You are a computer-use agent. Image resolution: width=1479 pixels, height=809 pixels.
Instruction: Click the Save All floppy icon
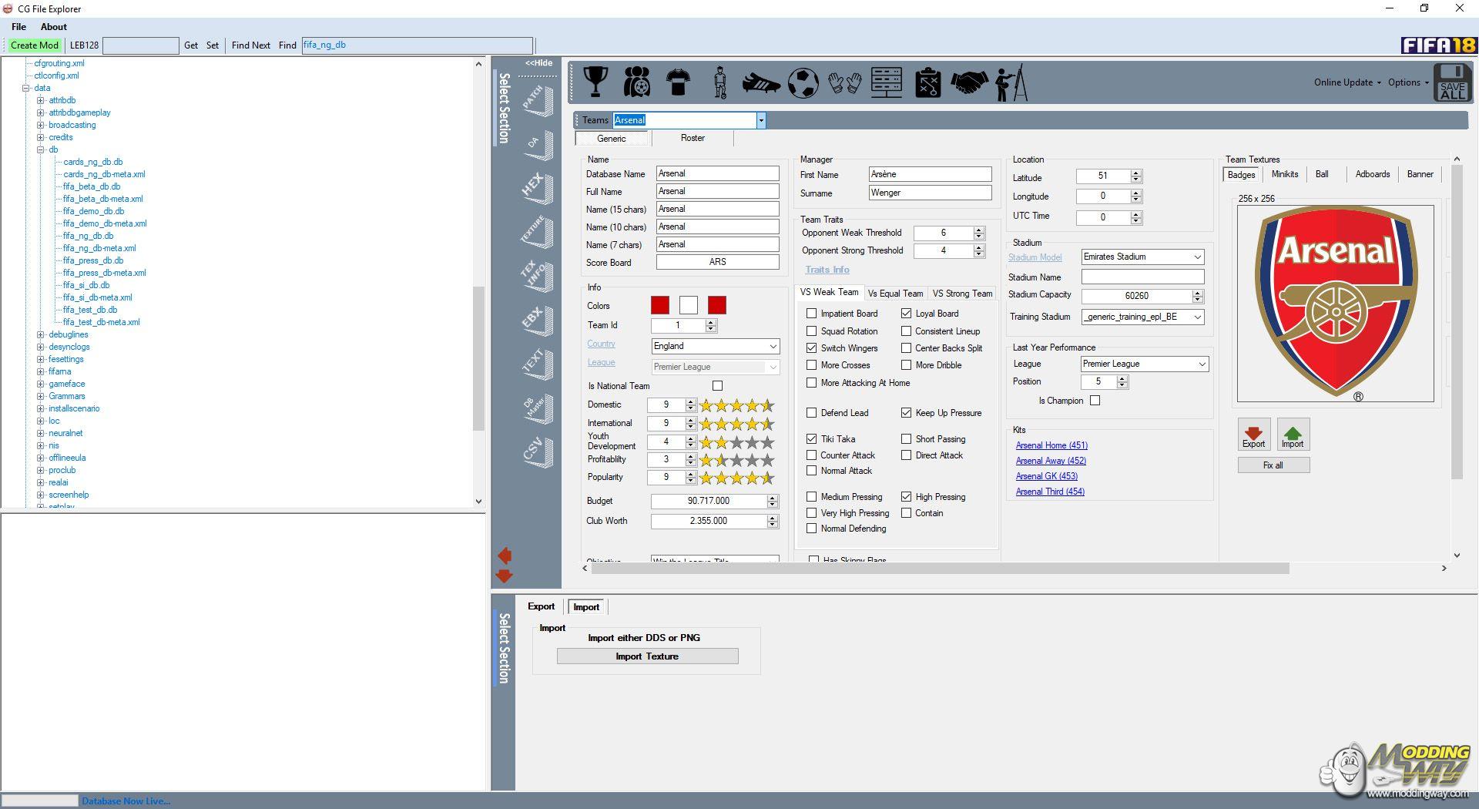coord(1452,82)
